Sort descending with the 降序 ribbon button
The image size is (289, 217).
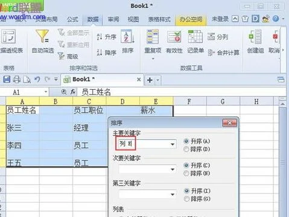tap(107, 52)
